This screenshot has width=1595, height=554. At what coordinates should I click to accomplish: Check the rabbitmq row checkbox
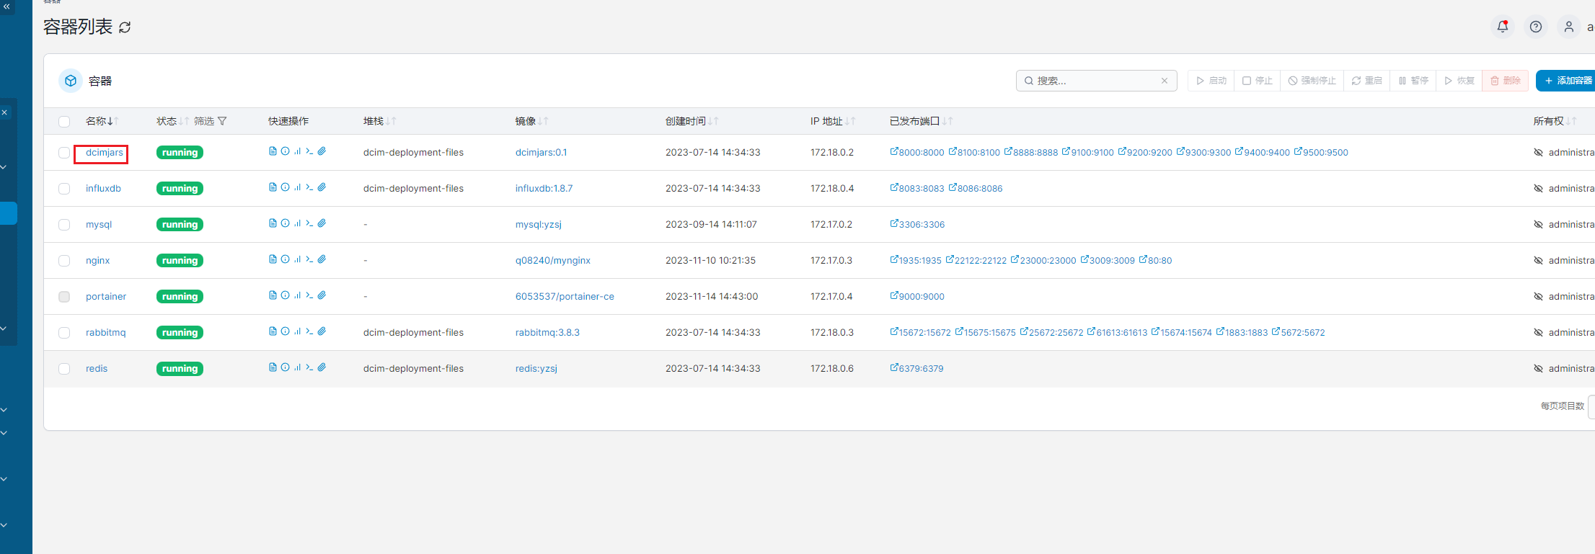(64, 333)
